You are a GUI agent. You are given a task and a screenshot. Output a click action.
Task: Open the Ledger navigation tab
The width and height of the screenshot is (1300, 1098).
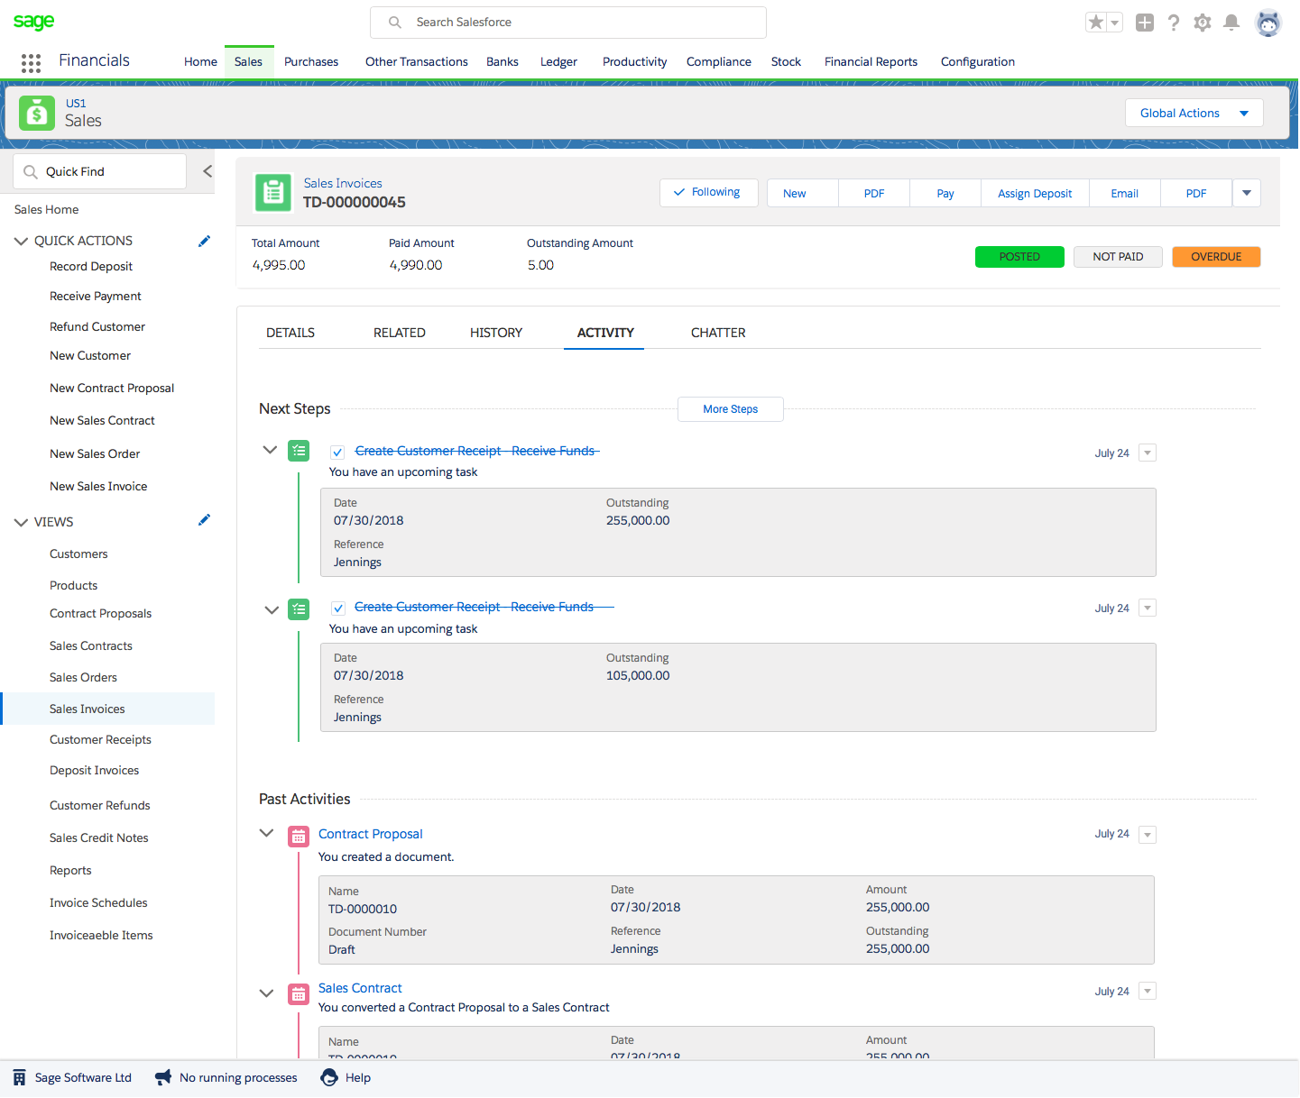[x=558, y=62]
